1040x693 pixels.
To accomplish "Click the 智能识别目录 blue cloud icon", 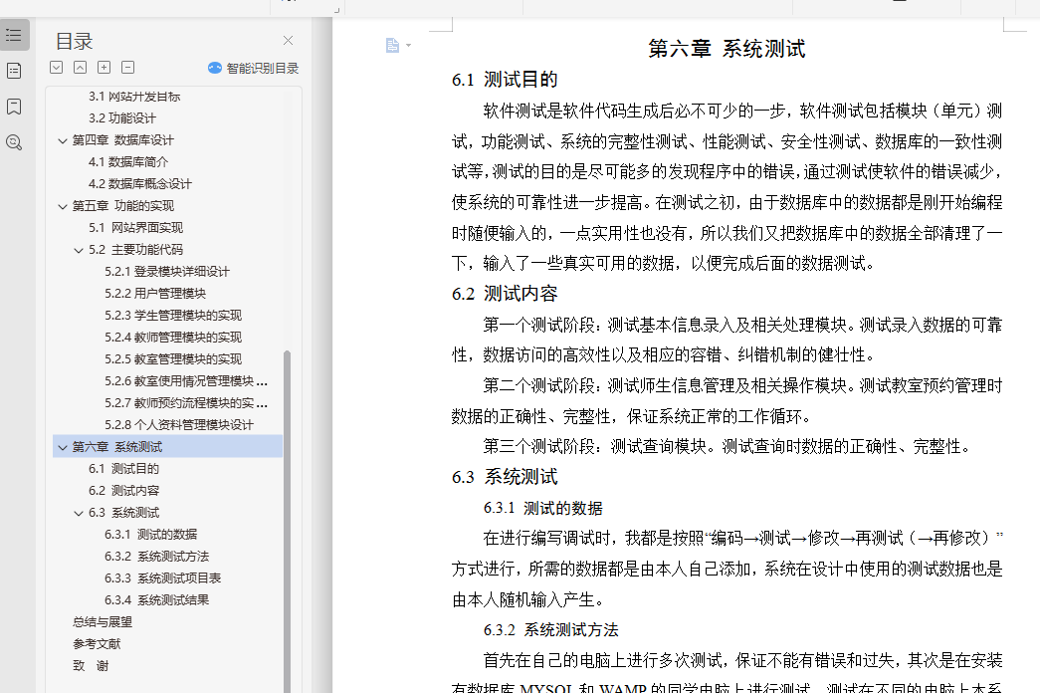I will coord(214,68).
